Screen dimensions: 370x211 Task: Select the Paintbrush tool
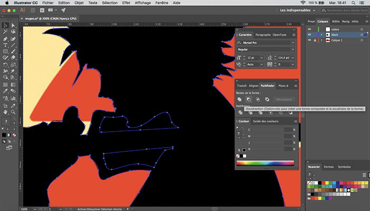tap(13, 51)
